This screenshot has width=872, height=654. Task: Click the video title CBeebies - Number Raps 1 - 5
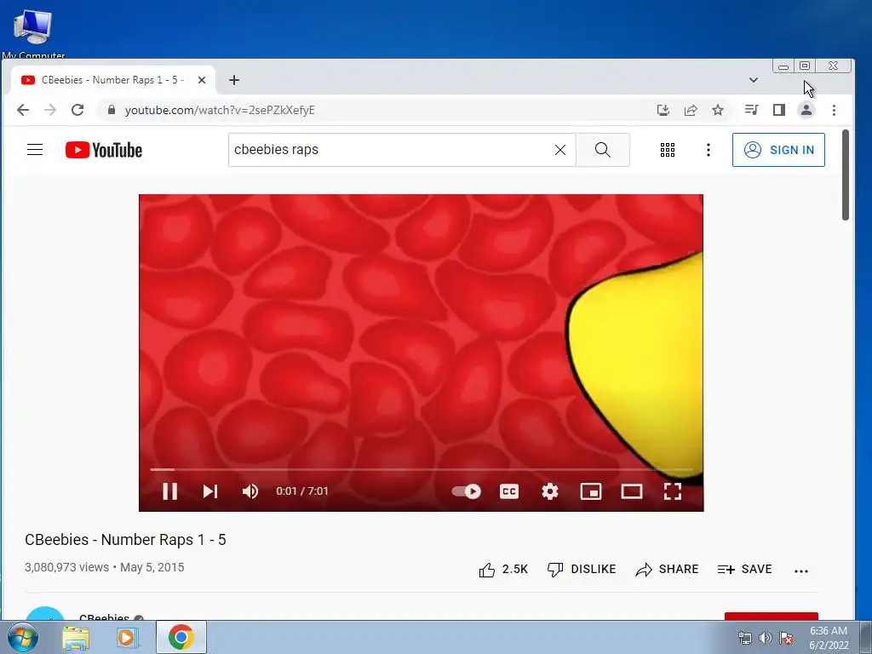coord(125,540)
